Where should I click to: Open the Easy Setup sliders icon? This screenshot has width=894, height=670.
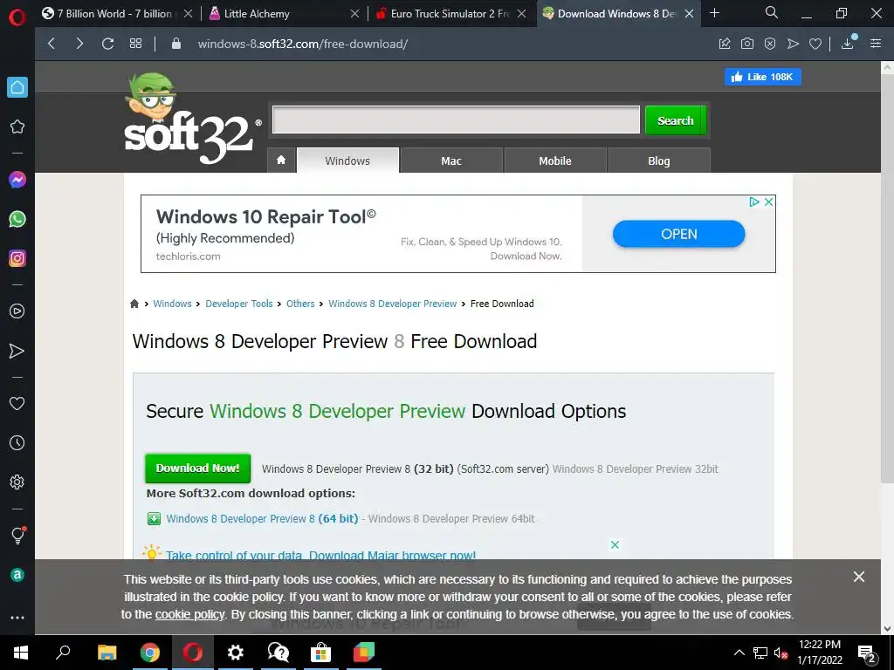click(x=876, y=44)
